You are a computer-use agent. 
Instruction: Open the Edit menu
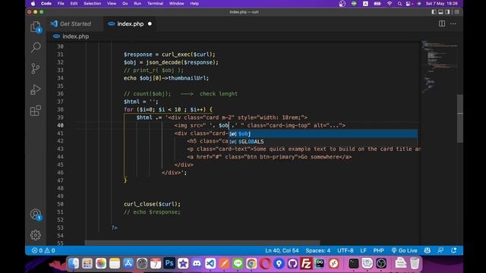point(74,4)
